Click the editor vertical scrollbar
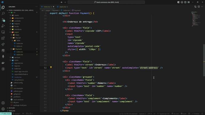 tap(204, 60)
